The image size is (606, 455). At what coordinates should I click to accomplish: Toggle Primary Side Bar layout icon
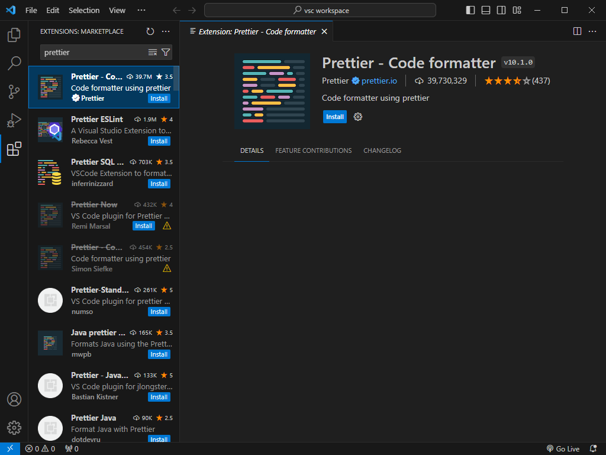470,10
